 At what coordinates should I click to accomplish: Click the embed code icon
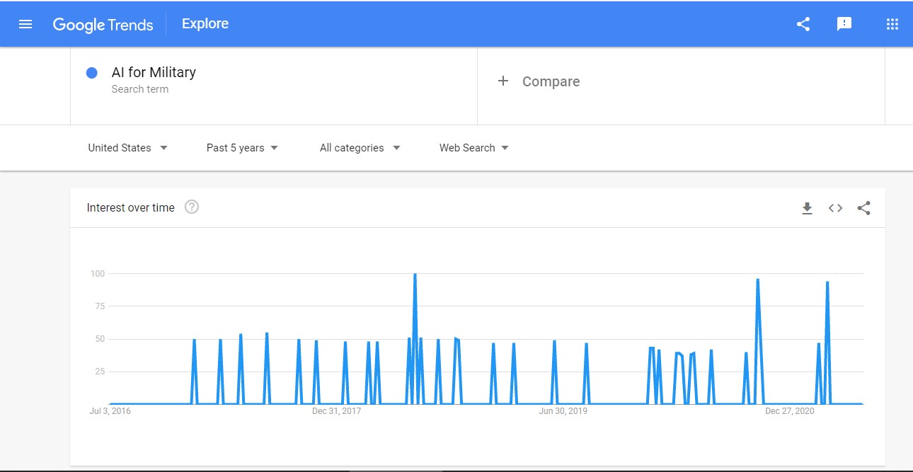pyautogui.click(x=835, y=208)
